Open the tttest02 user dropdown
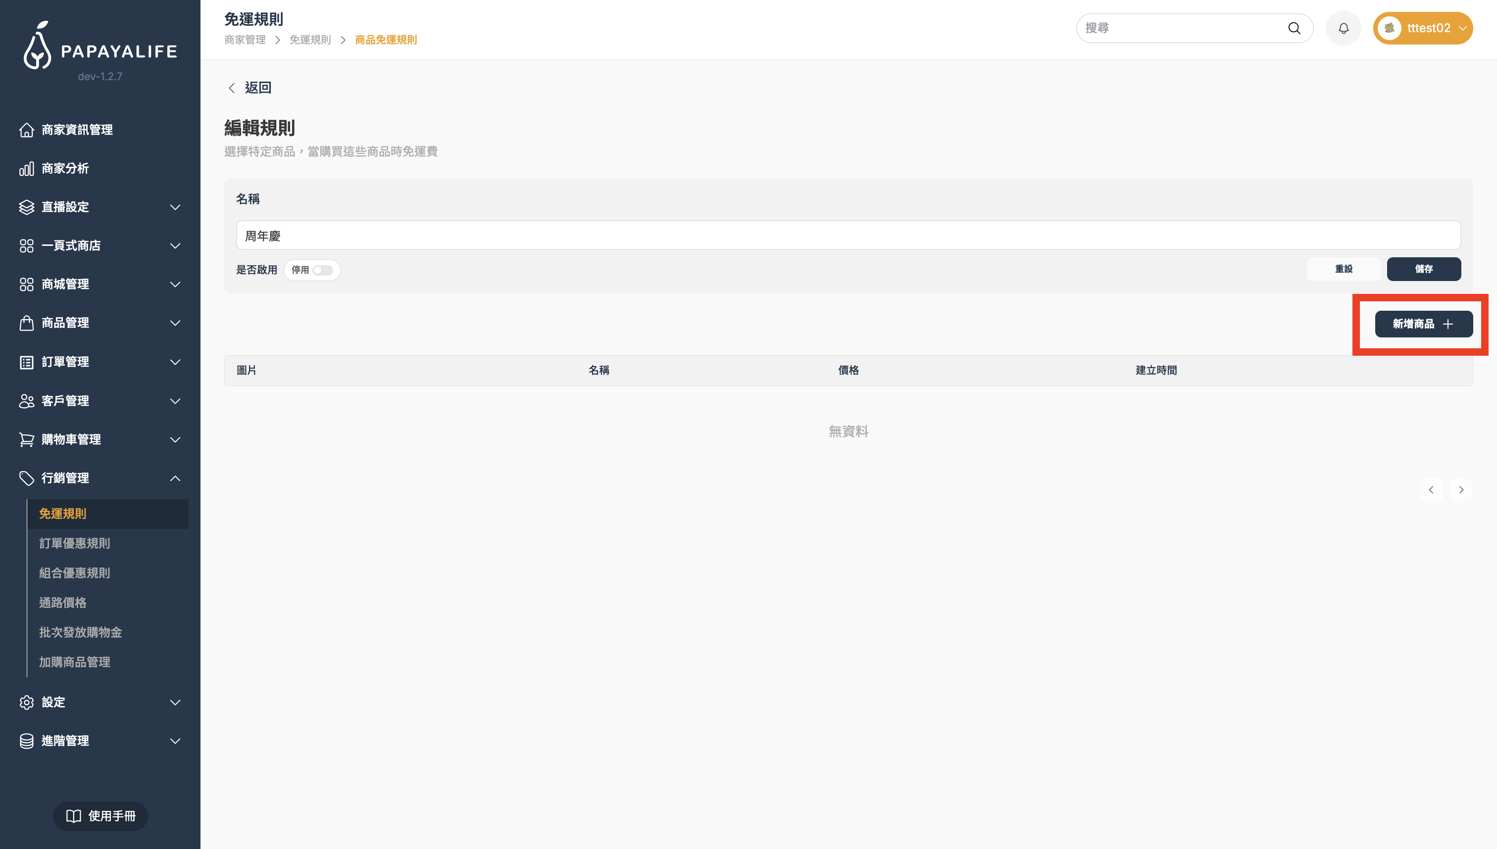The width and height of the screenshot is (1497, 849). (x=1423, y=28)
